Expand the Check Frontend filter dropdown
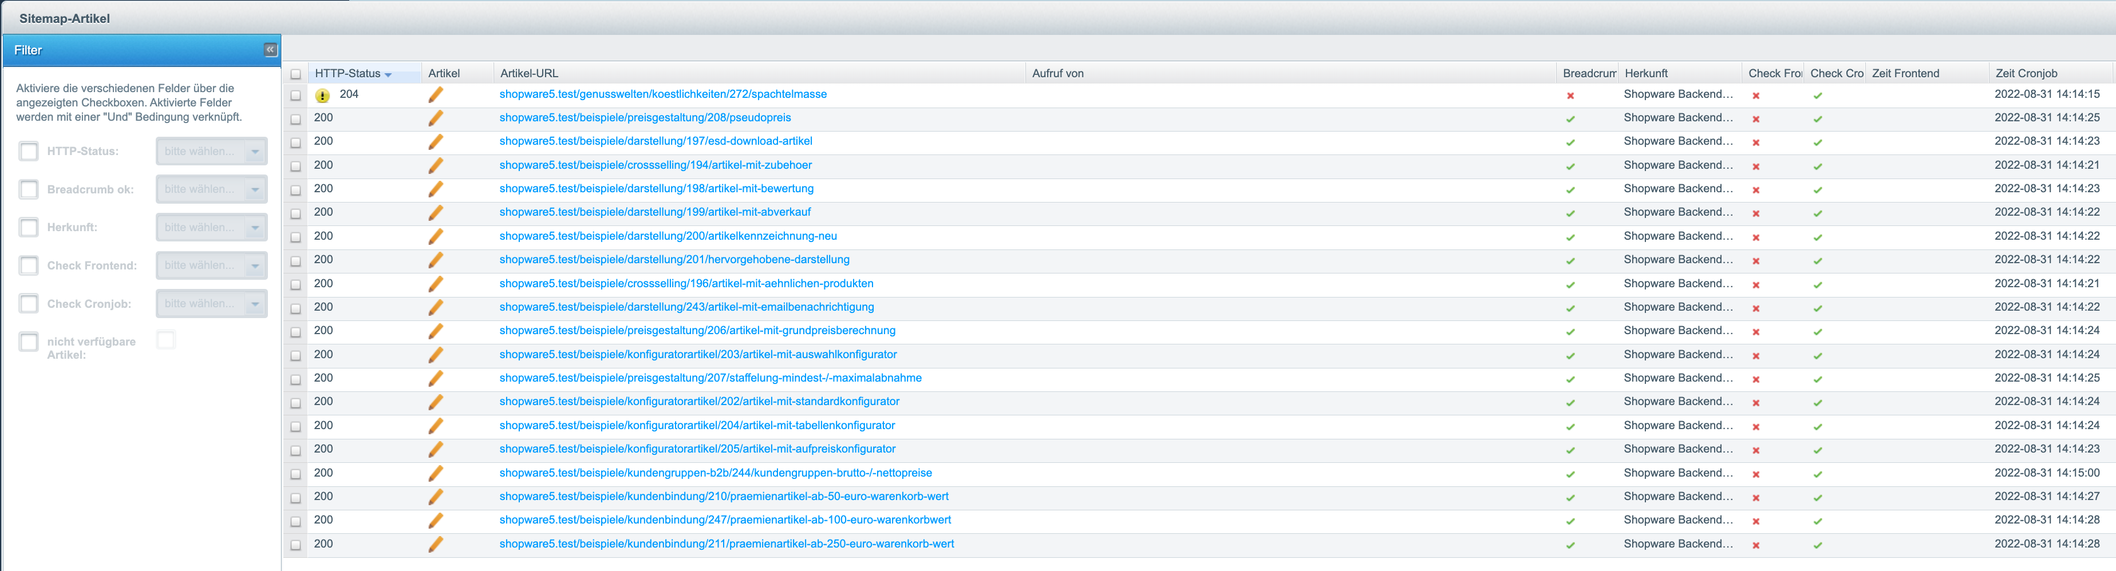Screen dimensions: 2116x571 click(x=255, y=266)
